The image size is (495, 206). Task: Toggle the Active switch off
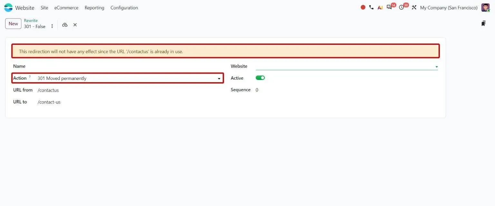point(260,78)
